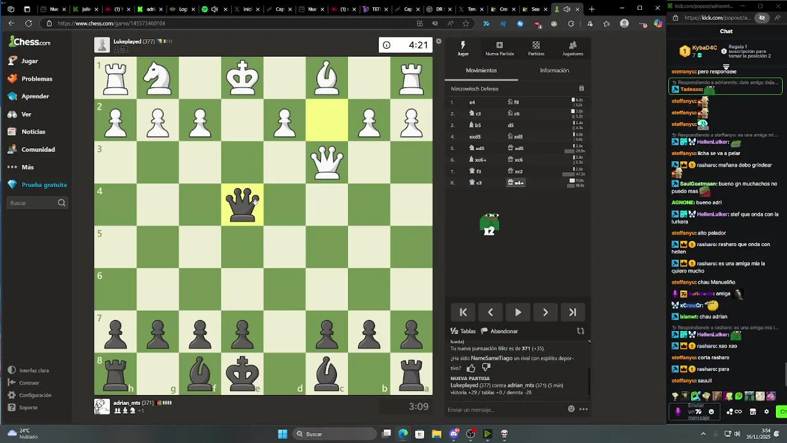Open the Jugadores tab
The width and height of the screenshot is (787, 443).
pyautogui.click(x=572, y=49)
